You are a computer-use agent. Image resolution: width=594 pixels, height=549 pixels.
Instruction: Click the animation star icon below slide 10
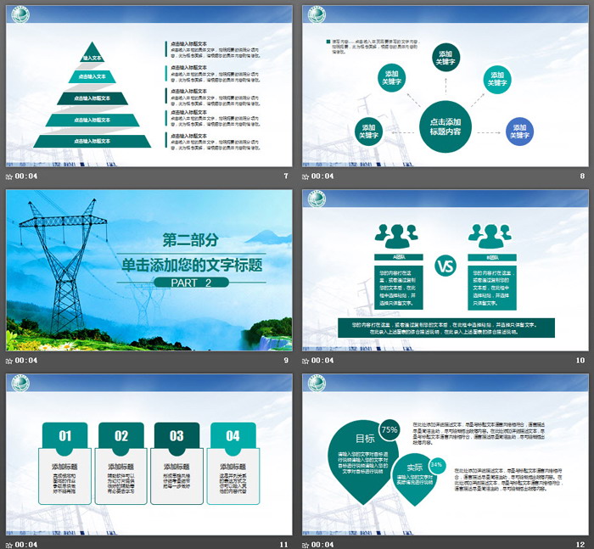click(306, 361)
